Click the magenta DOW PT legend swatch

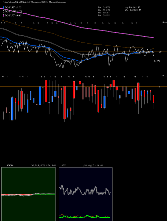3,15
